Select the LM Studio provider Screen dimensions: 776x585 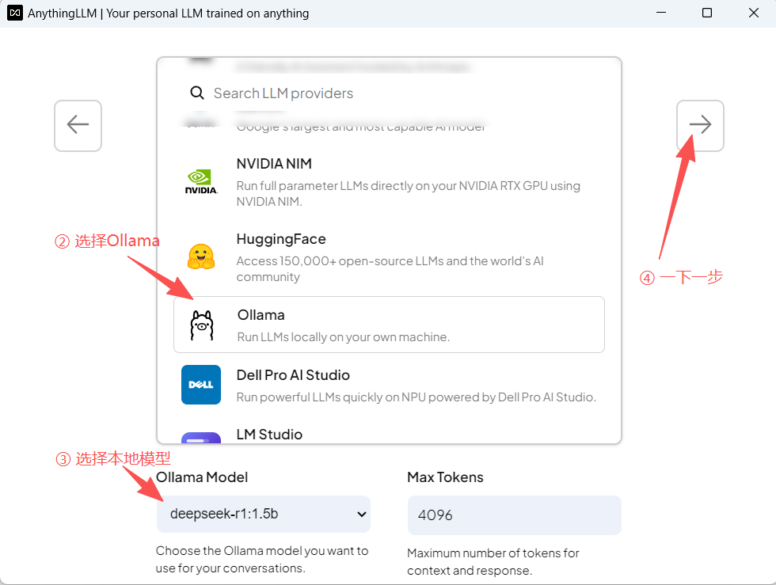point(389,435)
